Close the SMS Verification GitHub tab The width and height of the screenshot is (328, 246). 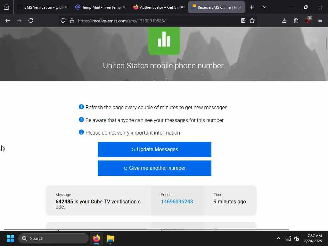point(66,7)
